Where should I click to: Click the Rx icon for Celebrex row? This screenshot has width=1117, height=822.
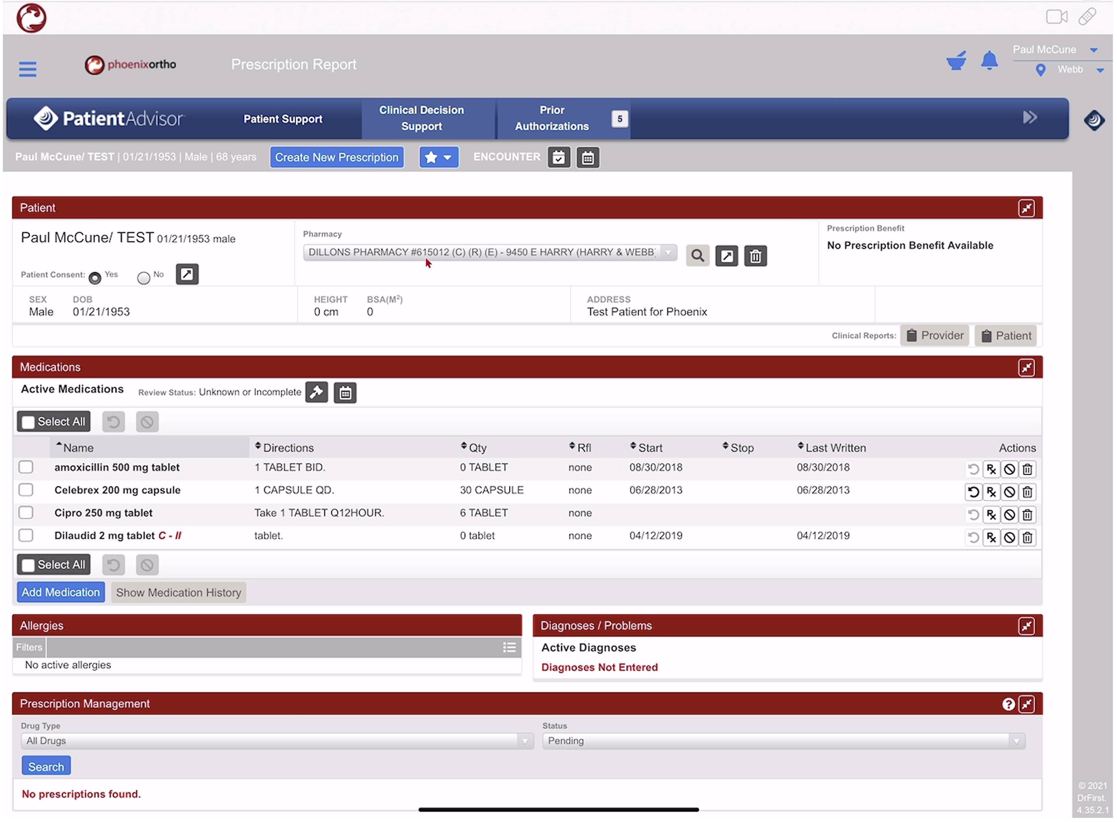pos(991,492)
